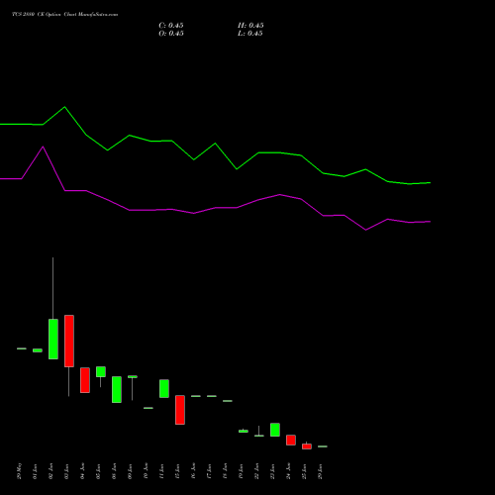Click the tallest red candle body
The image size is (495, 495).
click(69, 341)
